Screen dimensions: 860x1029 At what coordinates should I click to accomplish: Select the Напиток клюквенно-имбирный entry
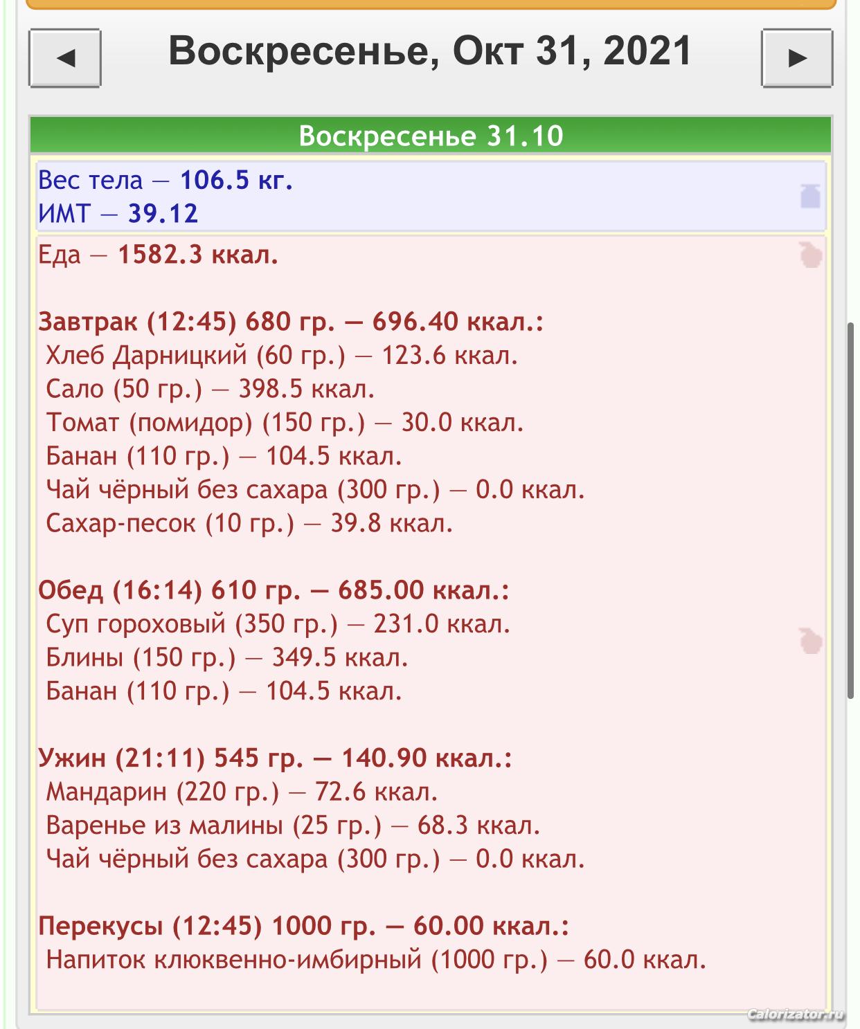pyautogui.click(x=375, y=960)
